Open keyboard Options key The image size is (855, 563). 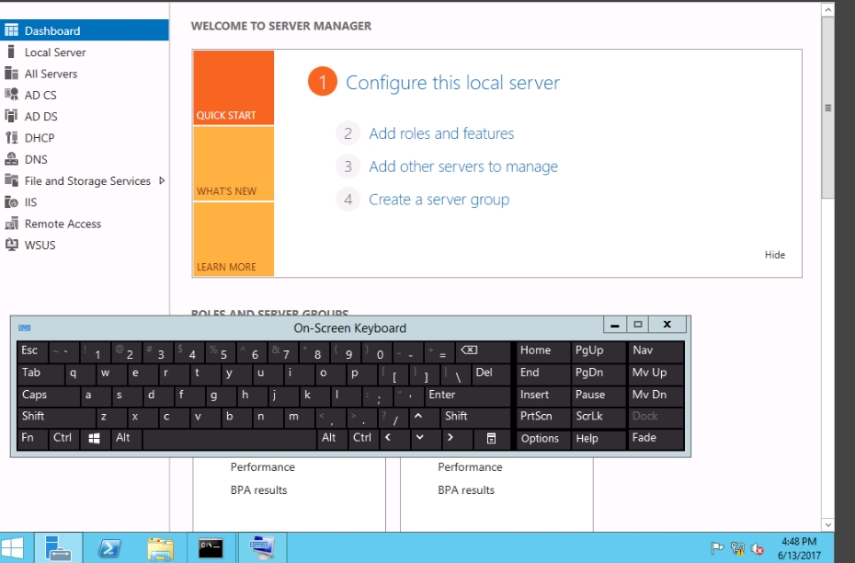(x=543, y=439)
